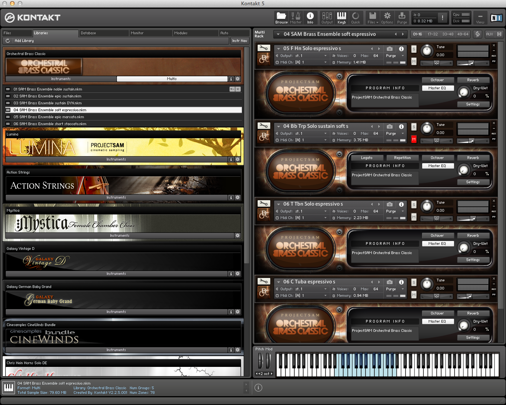Click the info icon in status bar

point(258,388)
